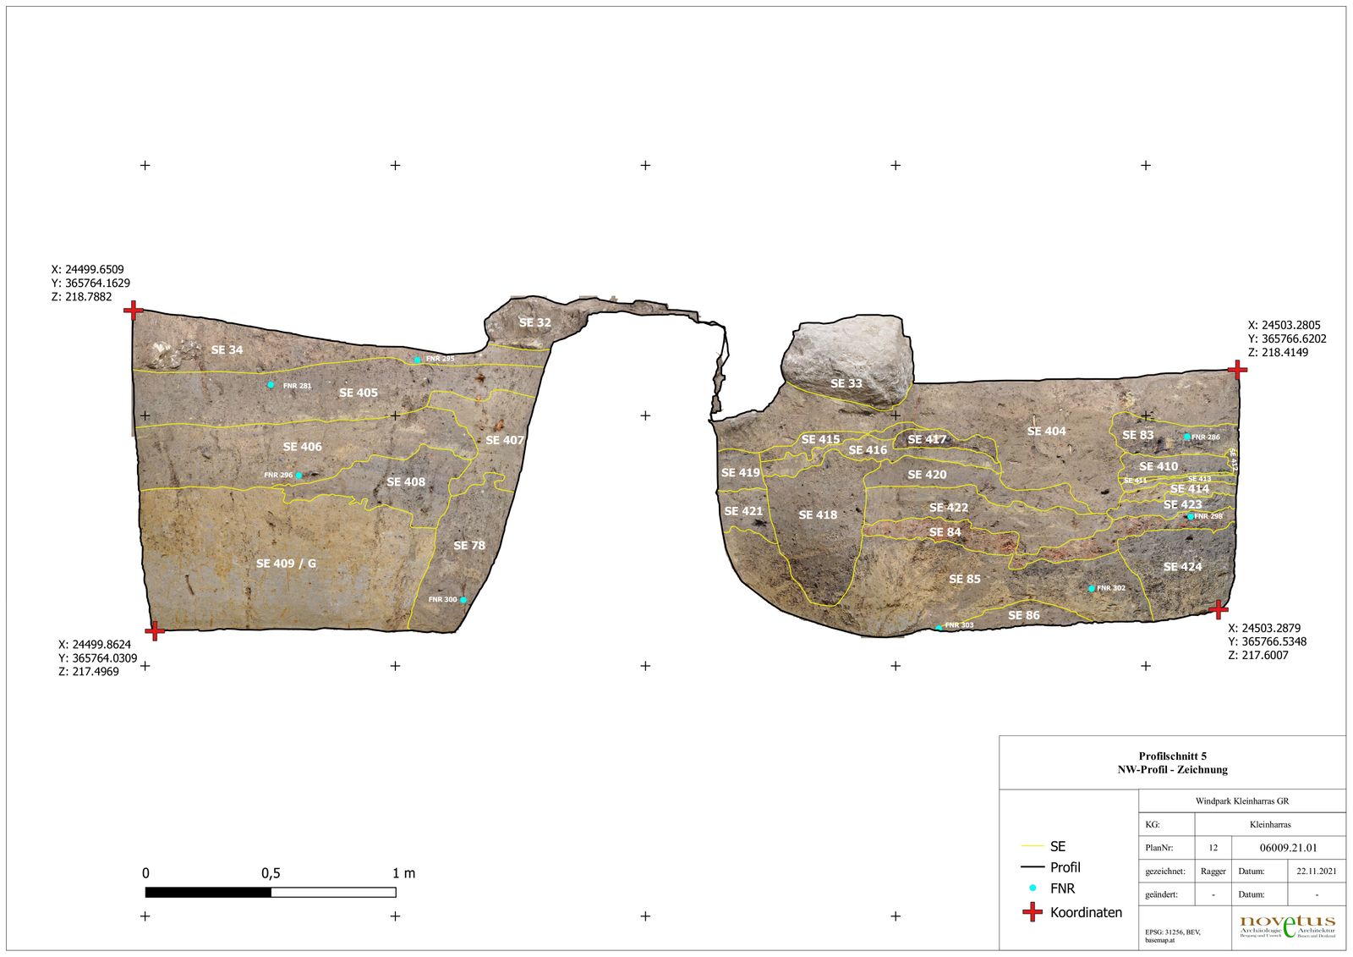Click the novetus company logo

coord(1287,926)
